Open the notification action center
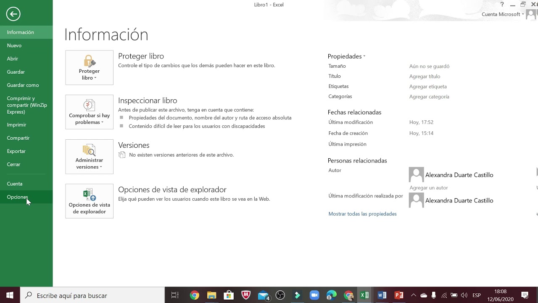The image size is (538, 303). (x=525, y=295)
